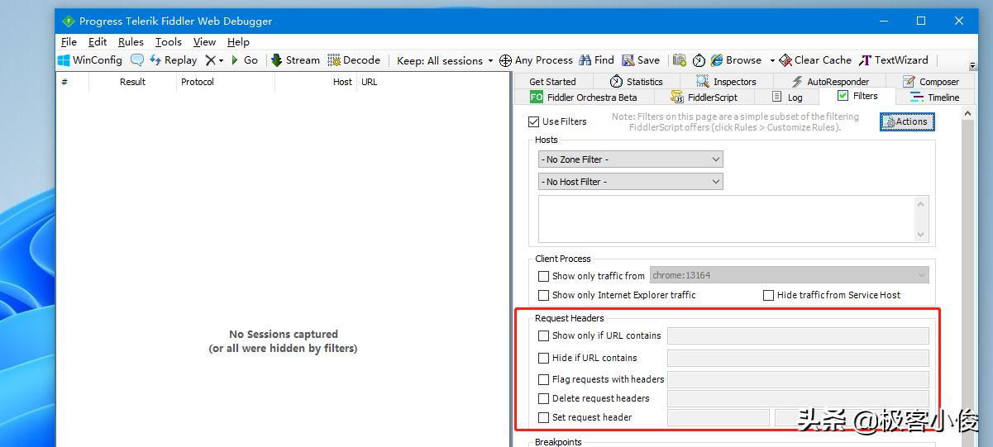Image resolution: width=993 pixels, height=447 pixels.
Task: Open the chrome:13164 process dropdown
Action: [x=790, y=275]
